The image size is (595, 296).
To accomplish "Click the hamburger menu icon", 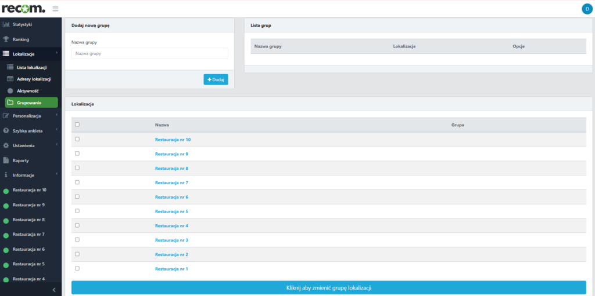I will tap(55, 9).
